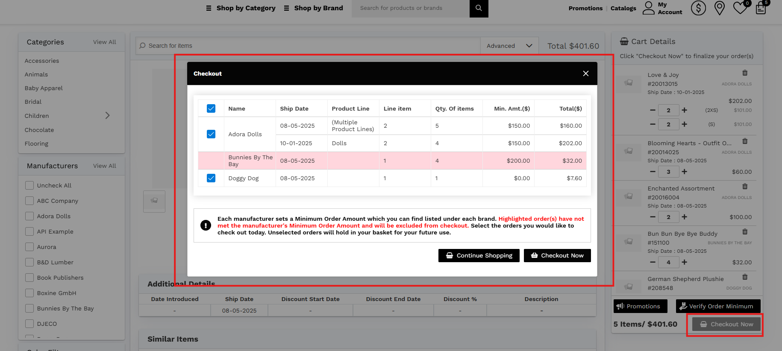Image resolution: width=782 pixels, height=351 pixels.
Task: Open the Promotions link in header
Action: point(585,8)
